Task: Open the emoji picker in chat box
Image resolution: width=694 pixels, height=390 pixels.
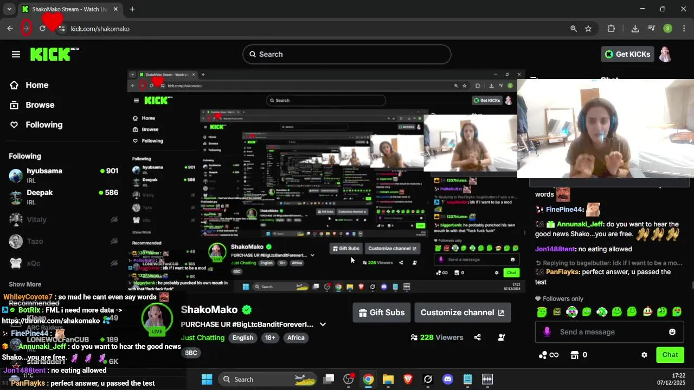Action: (x=672, y=332)
